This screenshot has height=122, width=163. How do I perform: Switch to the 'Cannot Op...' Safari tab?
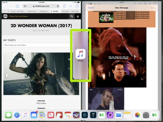32,11
